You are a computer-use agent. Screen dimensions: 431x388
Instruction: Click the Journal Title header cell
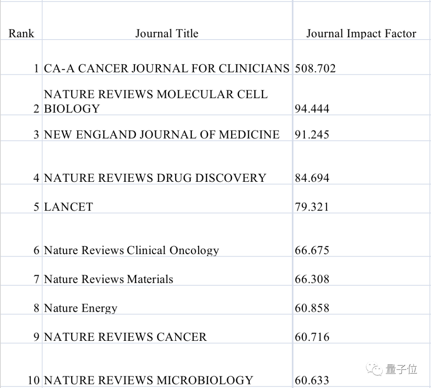167,21
